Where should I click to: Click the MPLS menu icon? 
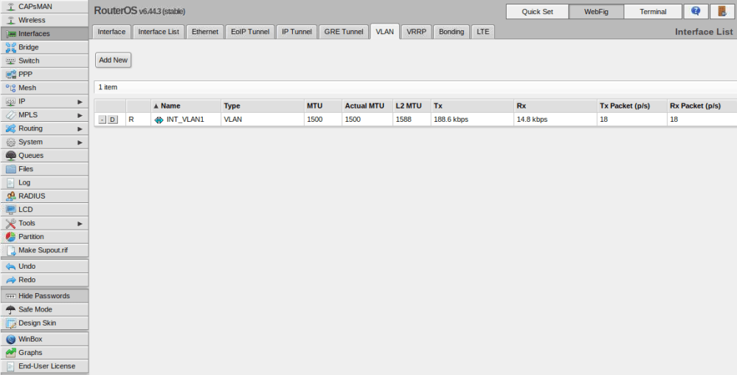11,115
